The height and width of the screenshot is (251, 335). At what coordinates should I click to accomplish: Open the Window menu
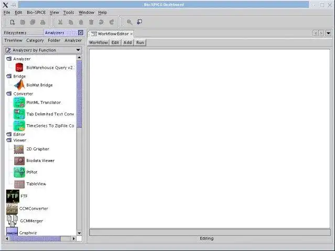87,13
